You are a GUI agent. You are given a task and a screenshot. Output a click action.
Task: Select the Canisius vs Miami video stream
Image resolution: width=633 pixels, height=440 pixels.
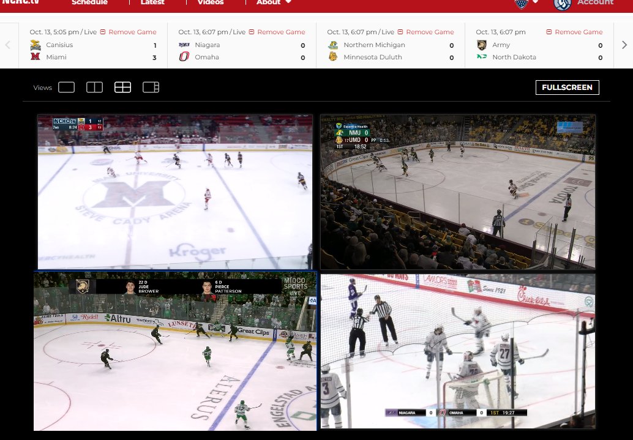175,192
